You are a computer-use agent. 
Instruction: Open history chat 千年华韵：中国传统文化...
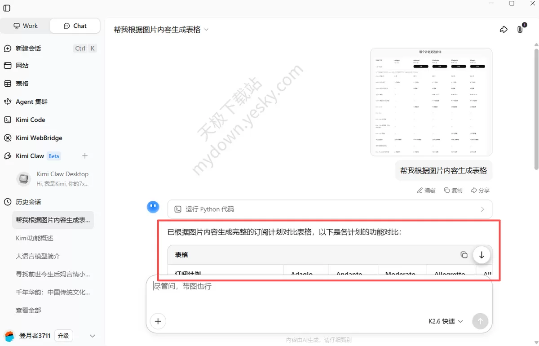53,292
